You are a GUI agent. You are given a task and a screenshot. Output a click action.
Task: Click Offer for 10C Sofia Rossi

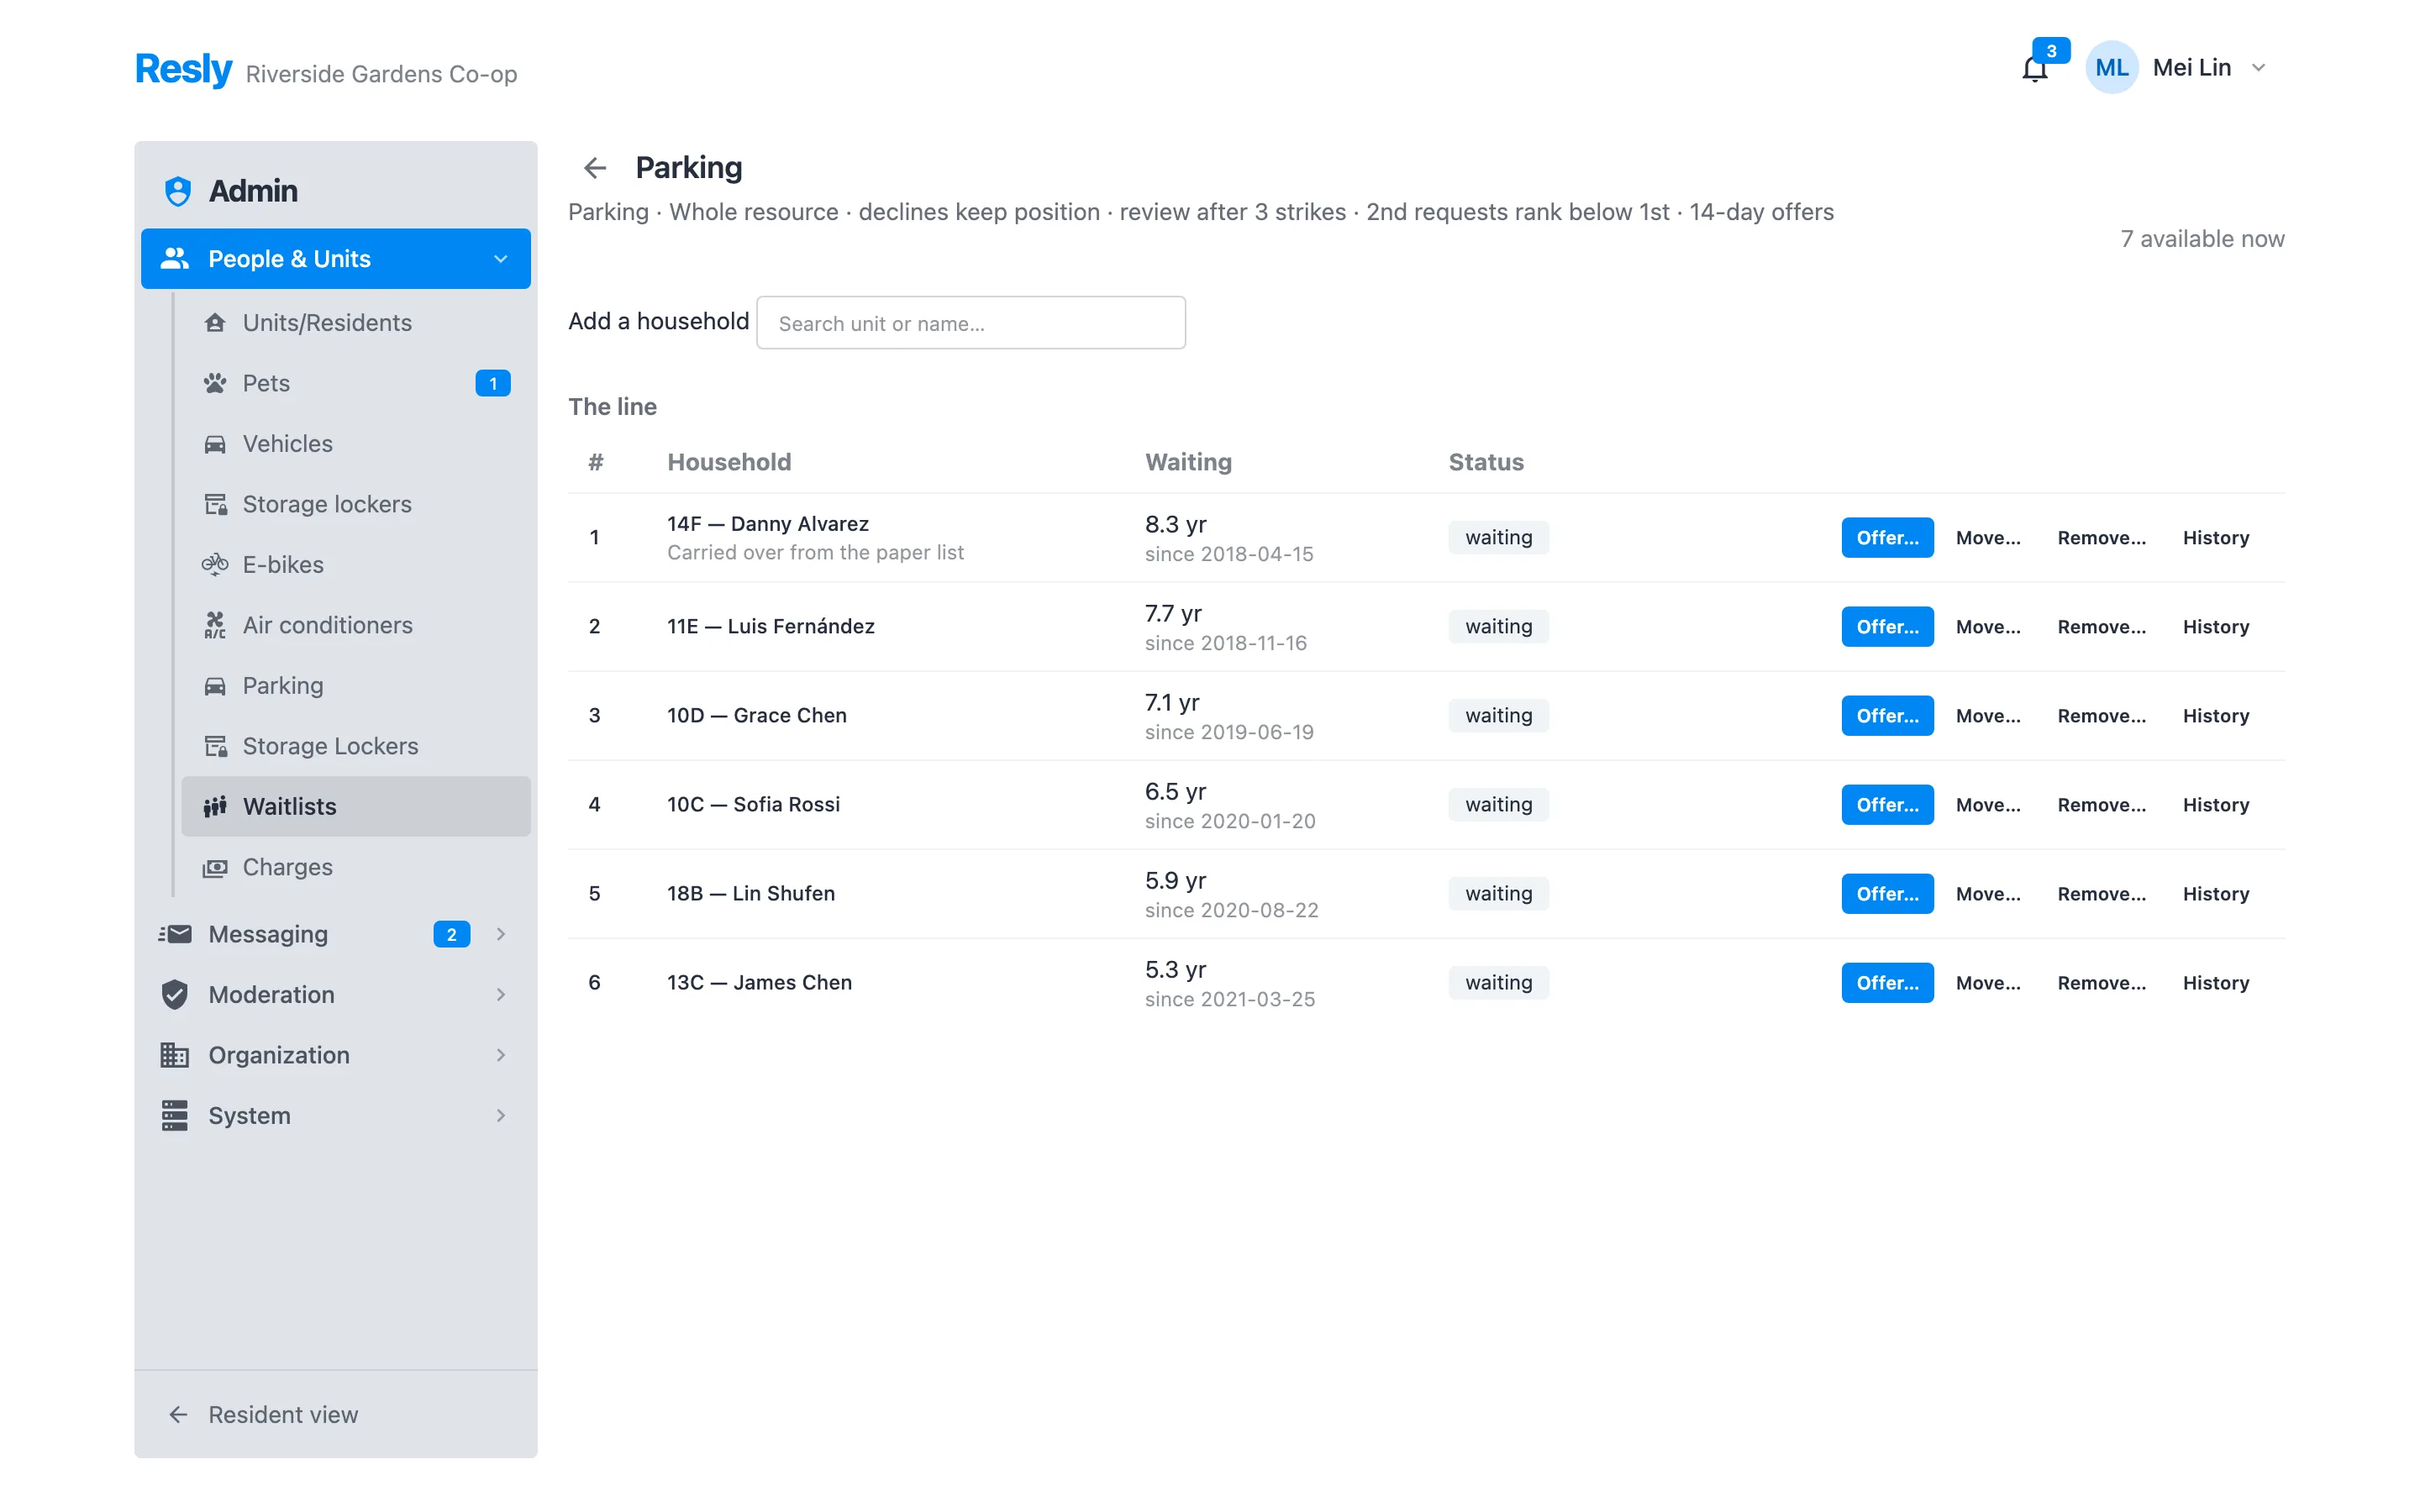(x=1887, y=805)
